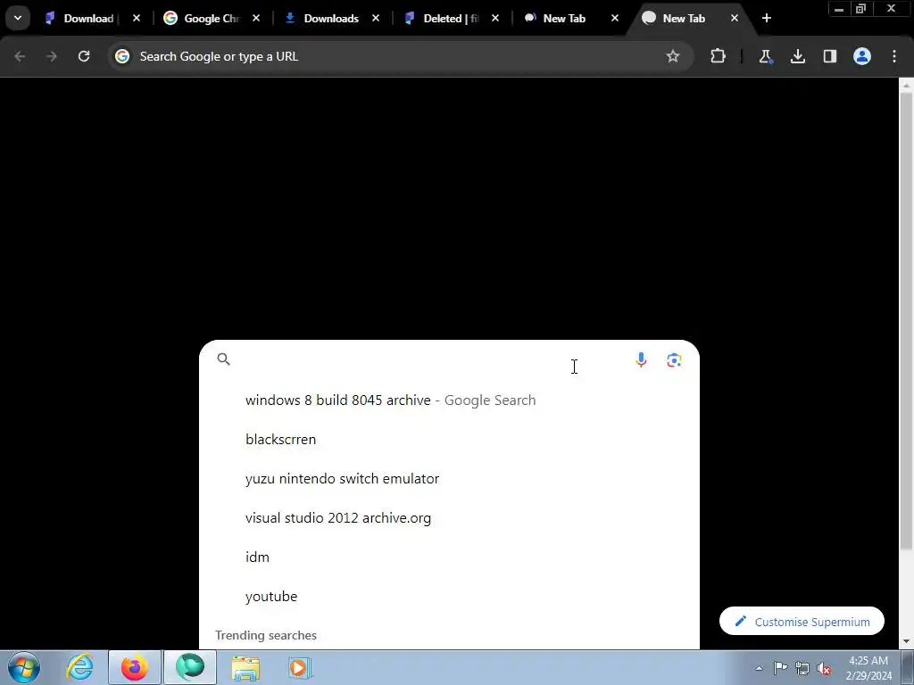Open the network tray icon
Image resolution: width=914 pixels, height=685 pixels.
pos(802,668)
